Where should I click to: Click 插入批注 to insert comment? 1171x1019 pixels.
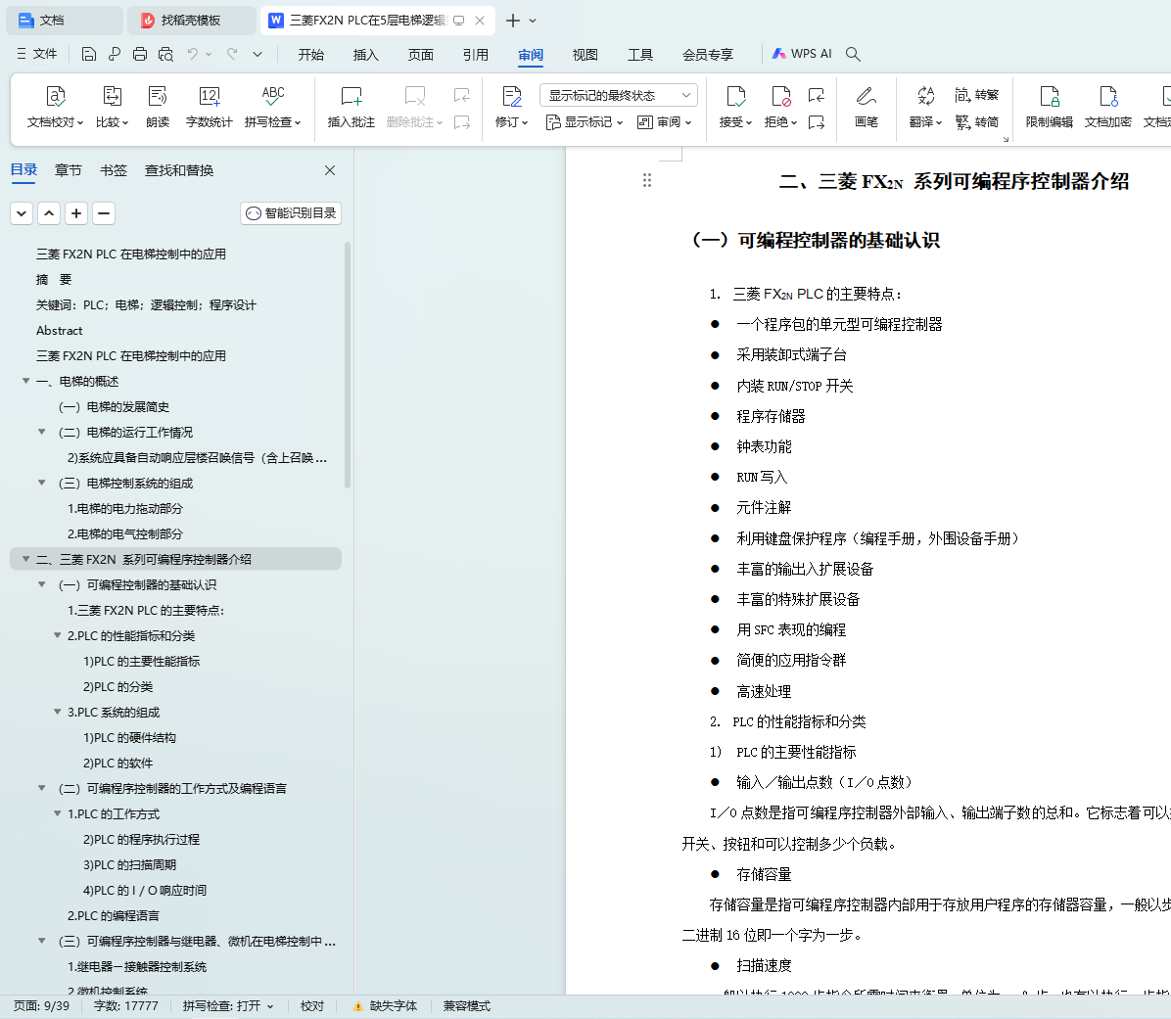coord(351,108)
